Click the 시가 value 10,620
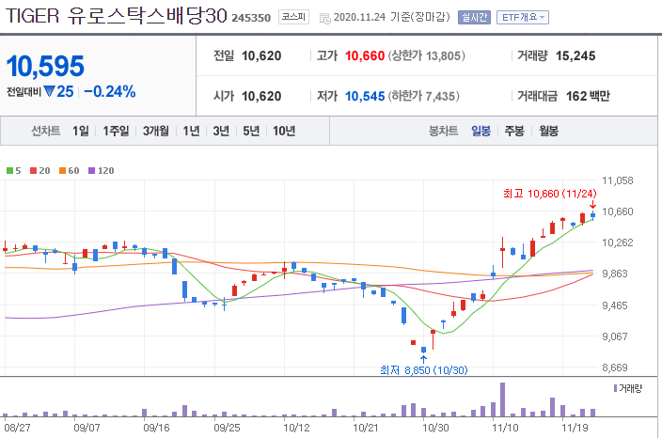Viewport: 662px width, 438px height. [261, 96]
